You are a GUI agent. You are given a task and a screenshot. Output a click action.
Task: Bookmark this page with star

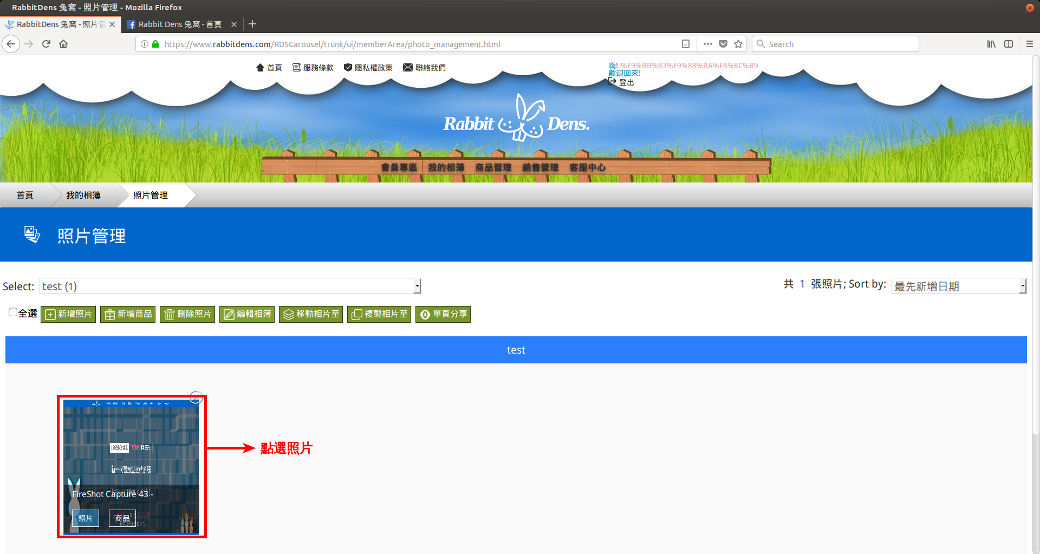point(738,44)
